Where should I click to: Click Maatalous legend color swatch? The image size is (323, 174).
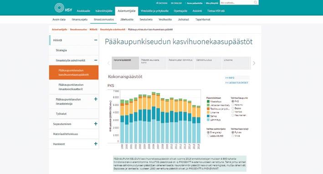coord(208,101)
